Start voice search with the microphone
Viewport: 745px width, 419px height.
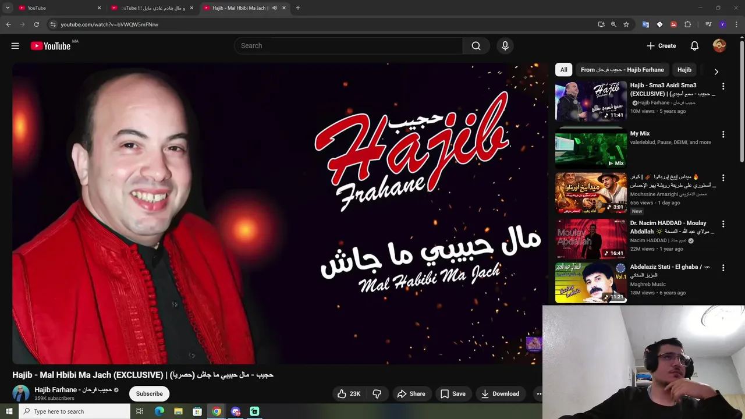coord(505,45)
